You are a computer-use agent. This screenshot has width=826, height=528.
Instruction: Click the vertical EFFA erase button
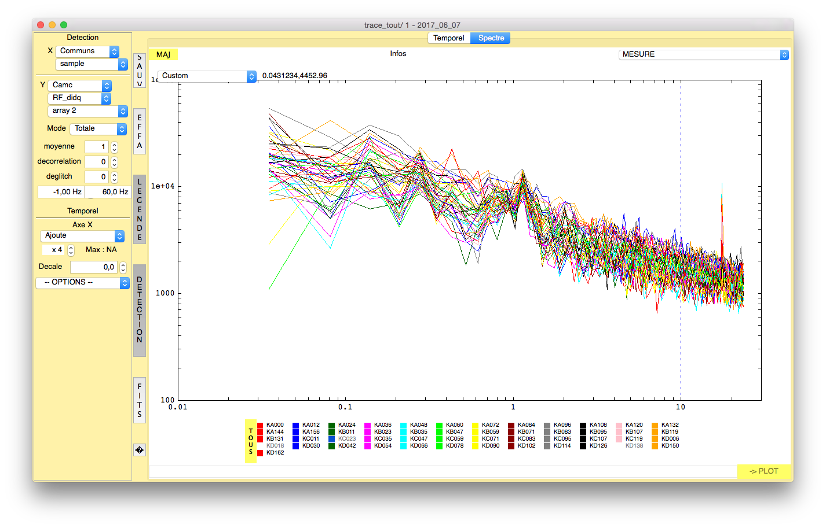pos(139,131)
